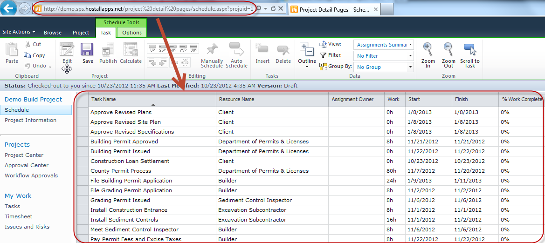Screen dimensions: 545x243
Task: Refresh the page in the address bar
Action: point(273,8)
